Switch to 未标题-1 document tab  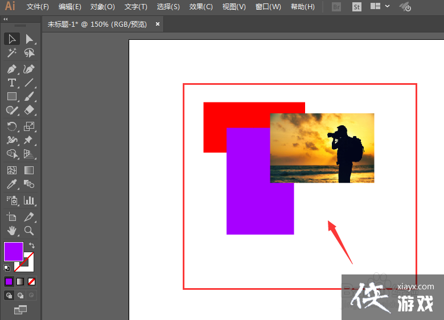[97, 24]
